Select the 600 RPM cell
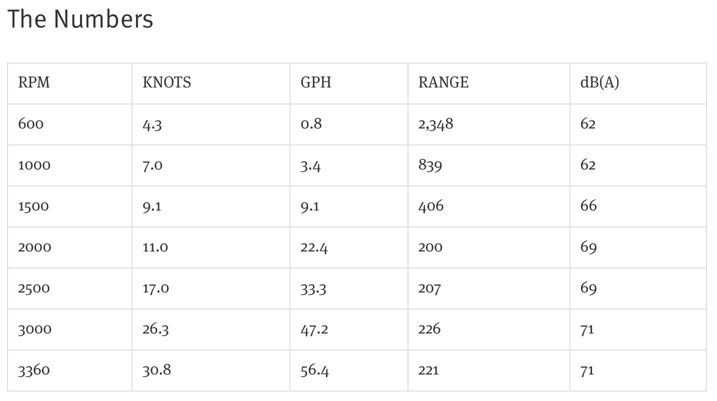The width and height of the screenshot is (717, 401). point(69,124)
